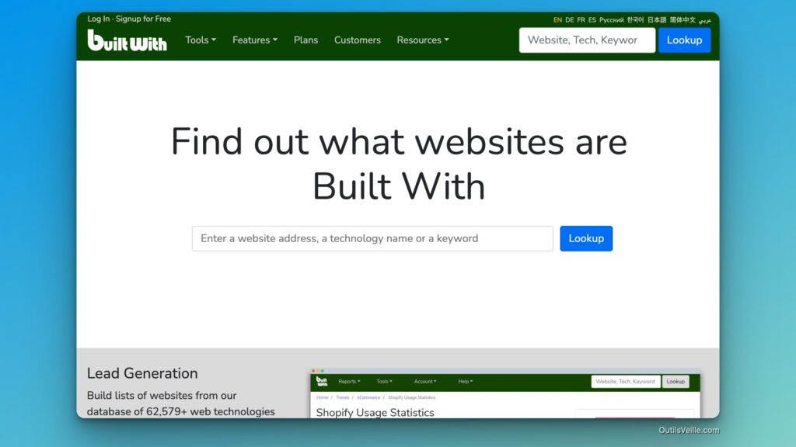Switch language to FR
This screenshot has height=447, width=796.
tap(581, 20)
